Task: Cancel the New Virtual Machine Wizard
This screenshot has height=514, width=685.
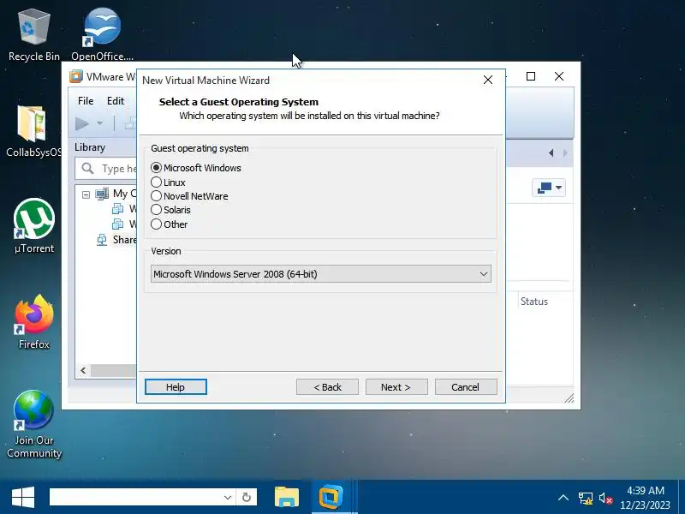Action: point(466,387)
